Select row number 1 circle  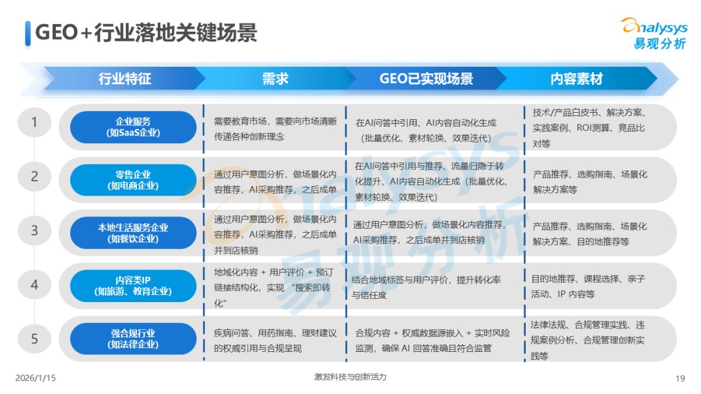[34, 122]
